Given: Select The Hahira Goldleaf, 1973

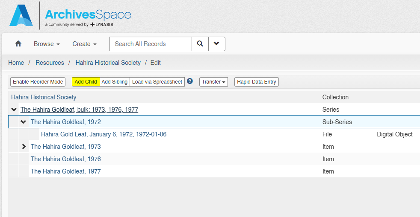Looking at the screenshot, I should tap(65, 147).
